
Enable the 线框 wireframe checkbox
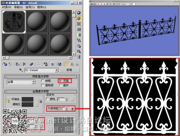point(42,81)
